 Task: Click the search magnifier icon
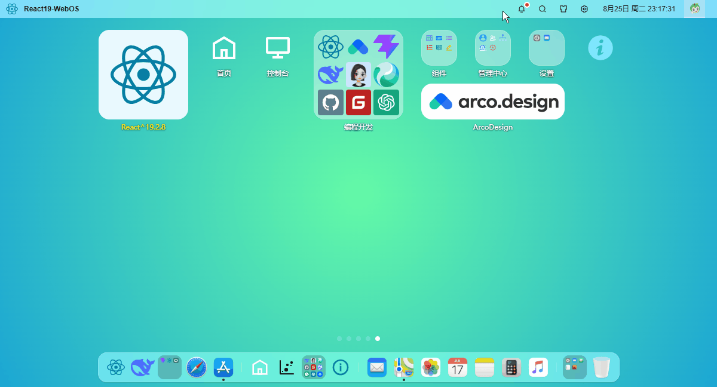543,9
